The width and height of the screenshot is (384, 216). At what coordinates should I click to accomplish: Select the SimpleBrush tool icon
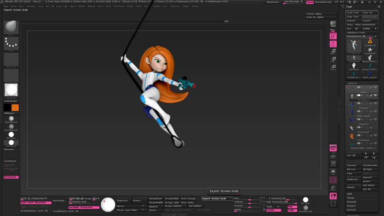(370, 43)
